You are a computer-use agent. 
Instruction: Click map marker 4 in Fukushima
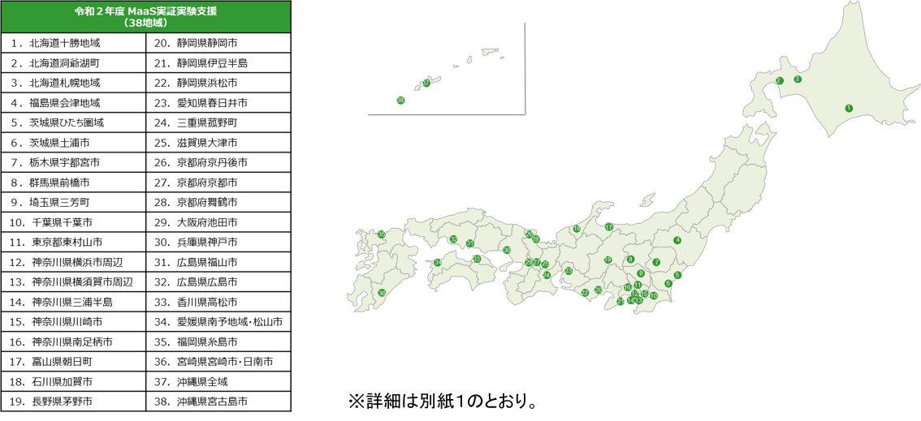(677, 240)
